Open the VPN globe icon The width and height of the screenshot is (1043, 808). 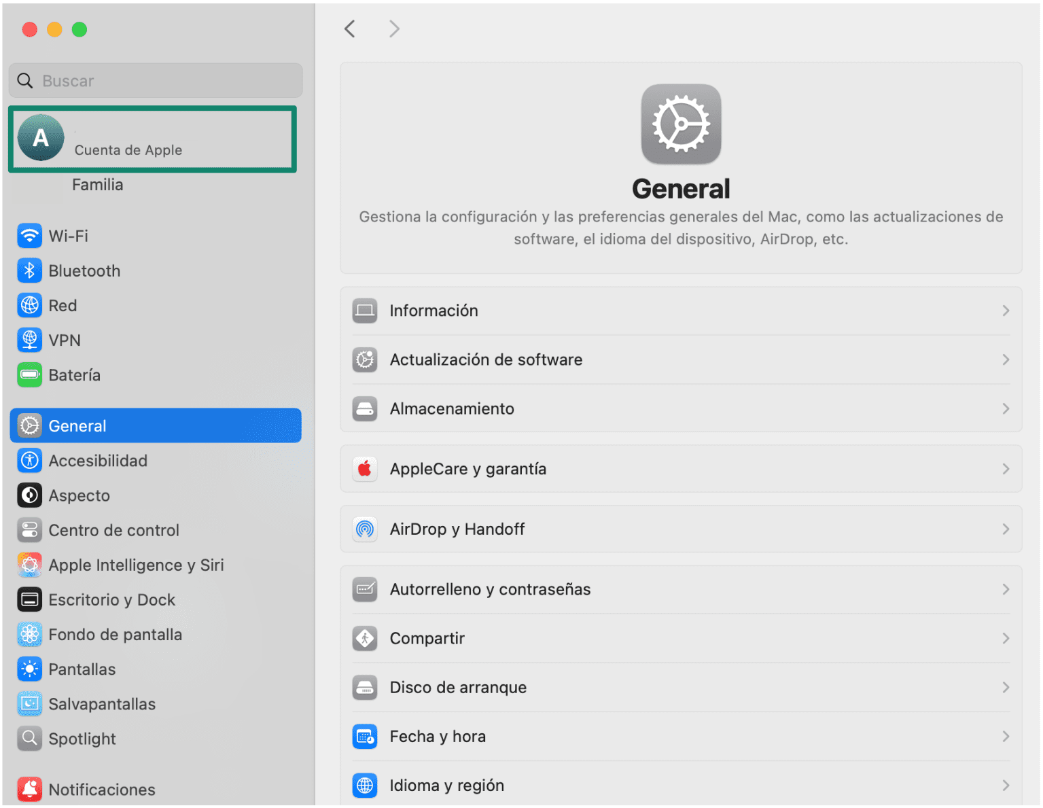coord(29,340)
